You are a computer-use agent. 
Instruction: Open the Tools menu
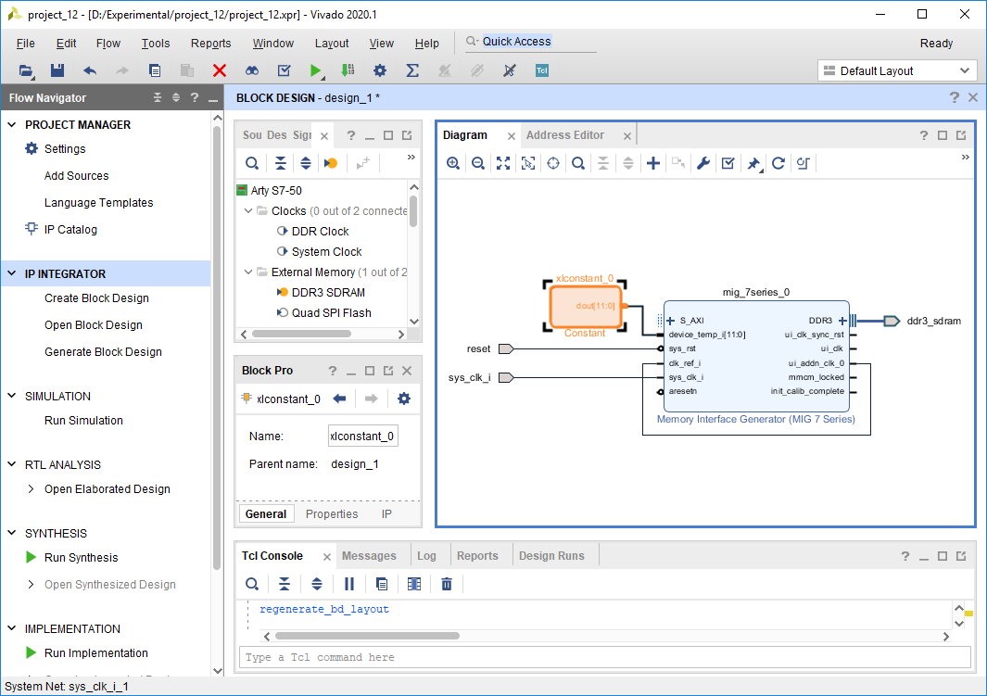[156, 44]
